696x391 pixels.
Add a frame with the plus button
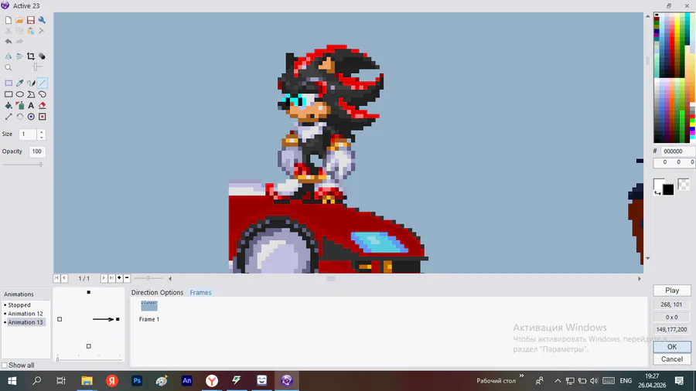119,278
